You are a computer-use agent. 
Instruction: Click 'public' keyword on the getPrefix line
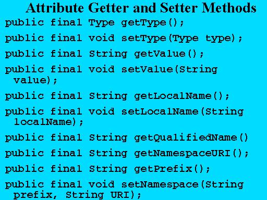25,169
